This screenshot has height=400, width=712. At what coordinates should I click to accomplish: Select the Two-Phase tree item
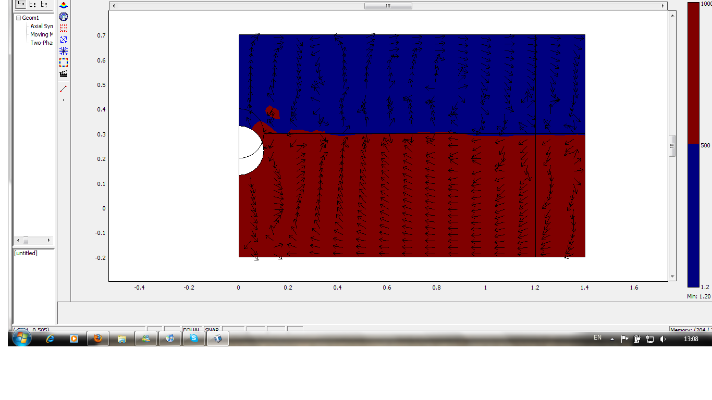tap(42, 43)
